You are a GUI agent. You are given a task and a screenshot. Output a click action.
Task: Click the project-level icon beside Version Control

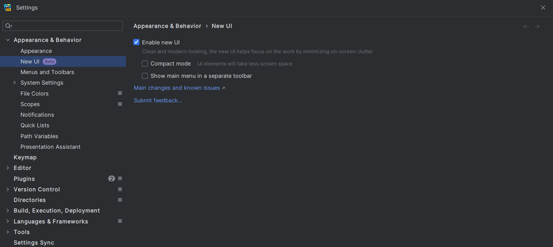tap(120, 189)
